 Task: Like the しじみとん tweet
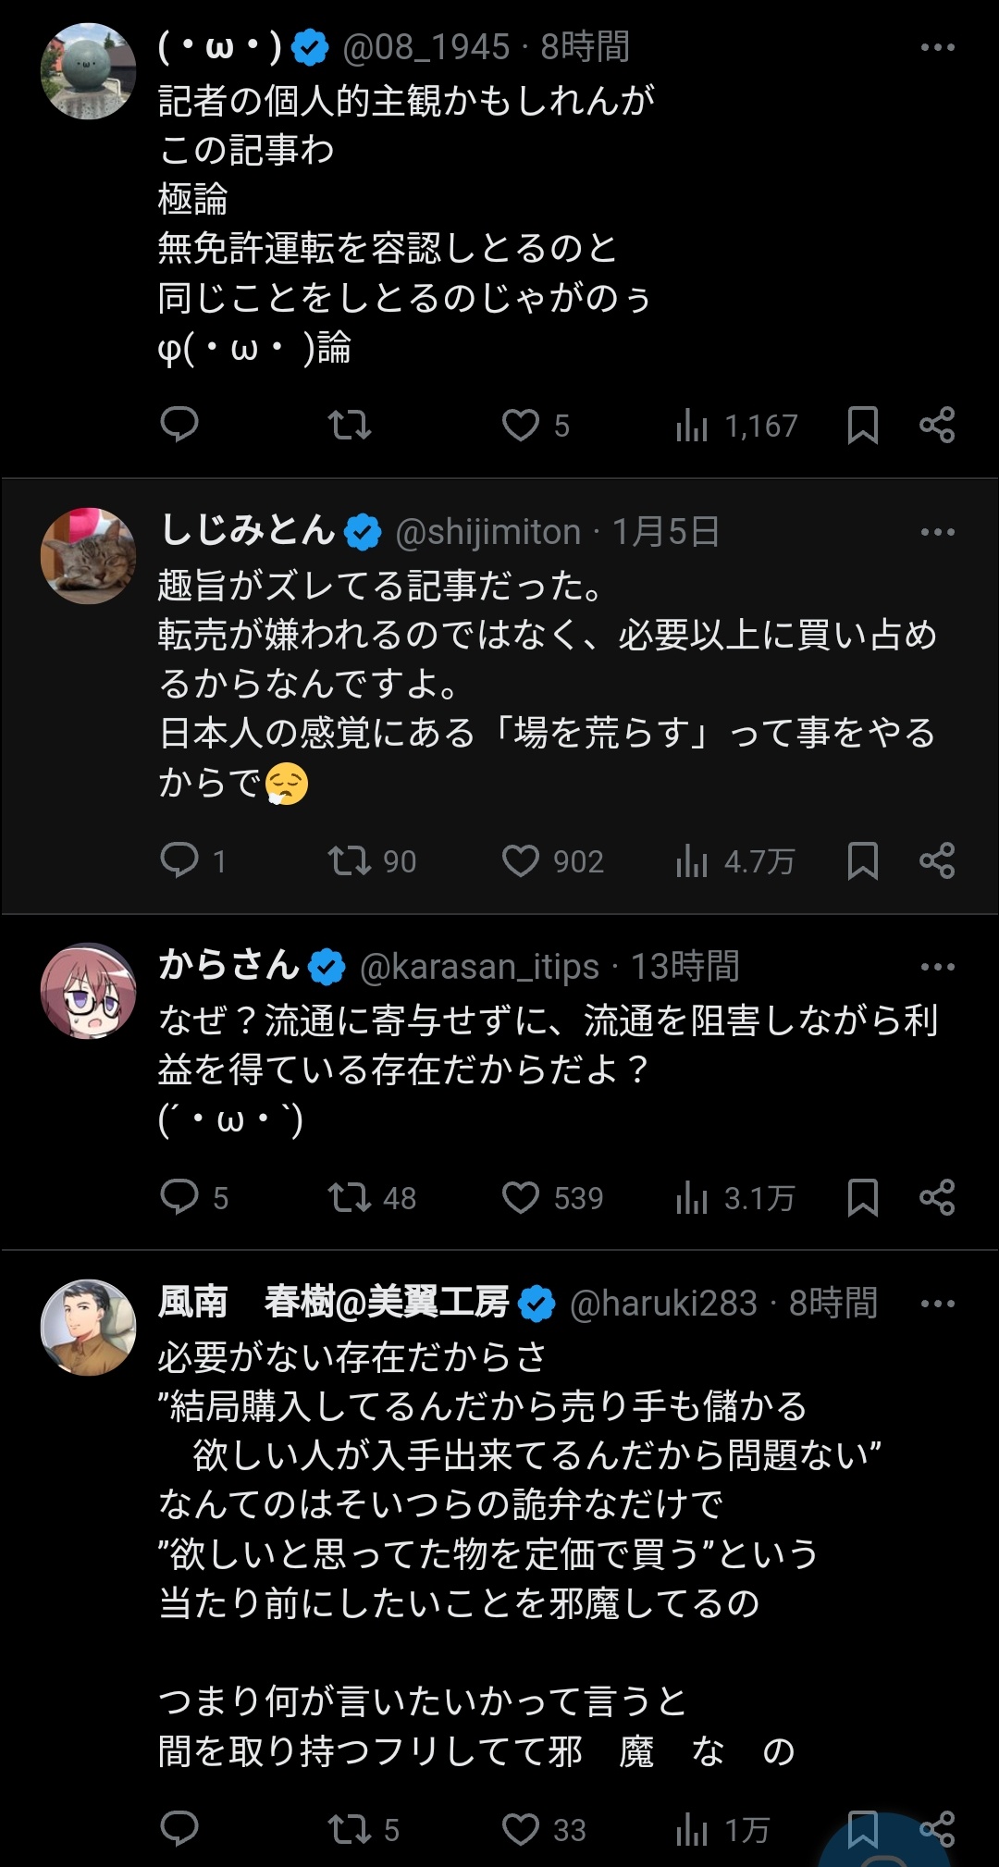pos(521,861)
